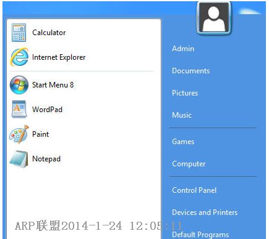Open Devices and Printers
The width and height of the screenshot is (269, 239).
[205, 213]
